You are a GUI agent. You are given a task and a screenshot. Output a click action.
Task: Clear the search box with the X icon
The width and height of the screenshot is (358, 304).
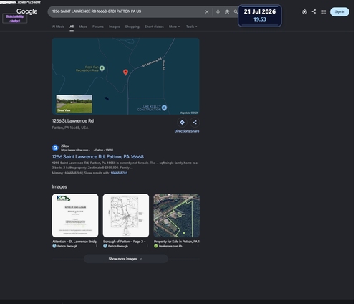coord(207,12)
